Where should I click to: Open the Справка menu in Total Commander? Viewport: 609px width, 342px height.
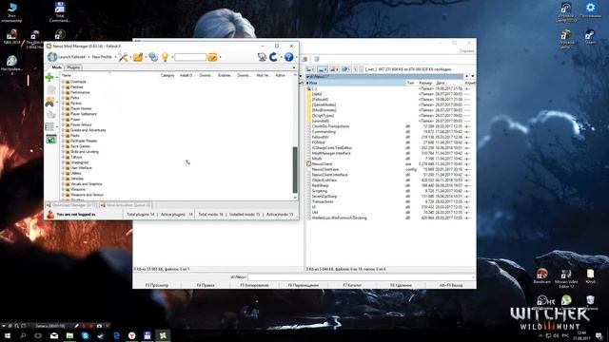[466, 50]
